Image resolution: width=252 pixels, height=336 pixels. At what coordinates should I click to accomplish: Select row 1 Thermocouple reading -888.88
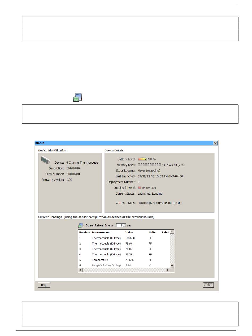pos(124,238)
